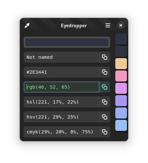Select the peach color in history

[x=121, y=64]
